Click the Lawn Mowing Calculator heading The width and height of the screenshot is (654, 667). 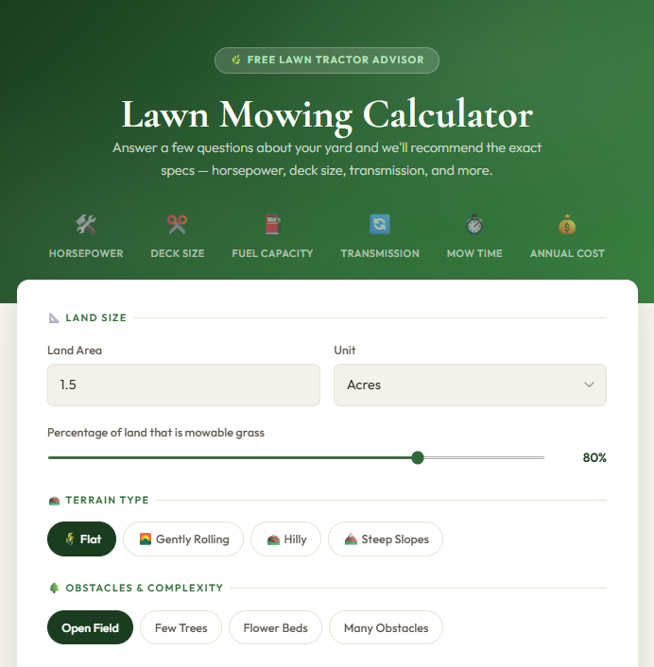(327, 115)
